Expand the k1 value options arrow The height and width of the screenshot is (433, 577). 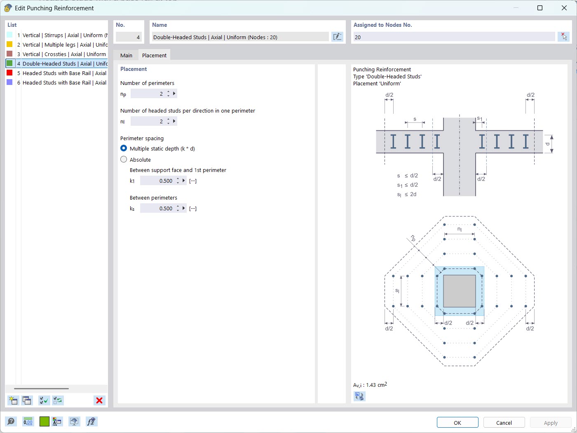[x=184, y=180]
